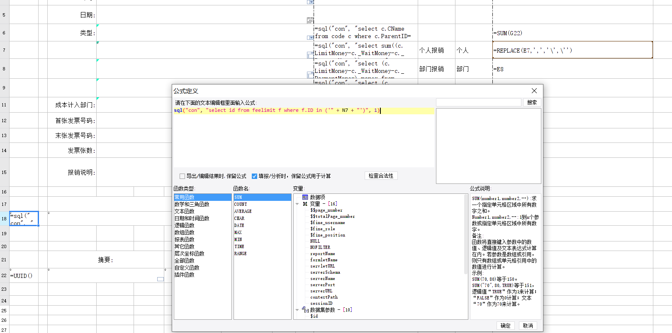Select cell containing =REPLACE(E7 formula
This screenshot has height=333, width=672.
[x=572, y=50]
